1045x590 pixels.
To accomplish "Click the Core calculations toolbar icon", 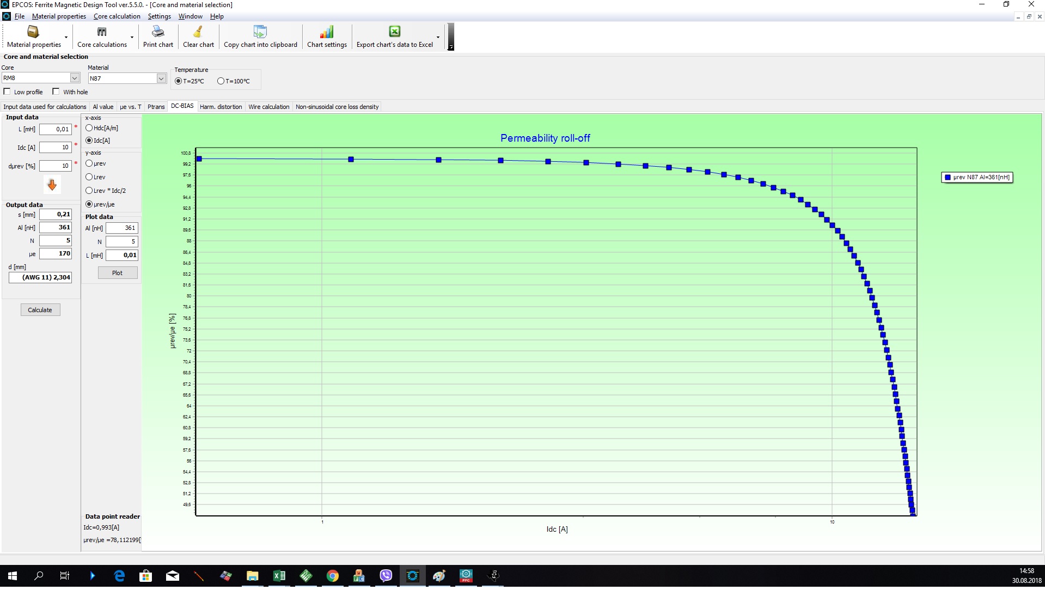I will pos(102,32).
